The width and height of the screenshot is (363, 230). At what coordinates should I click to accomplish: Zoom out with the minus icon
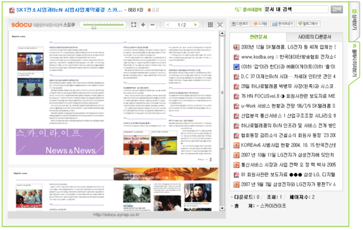(x=153, y=25)
